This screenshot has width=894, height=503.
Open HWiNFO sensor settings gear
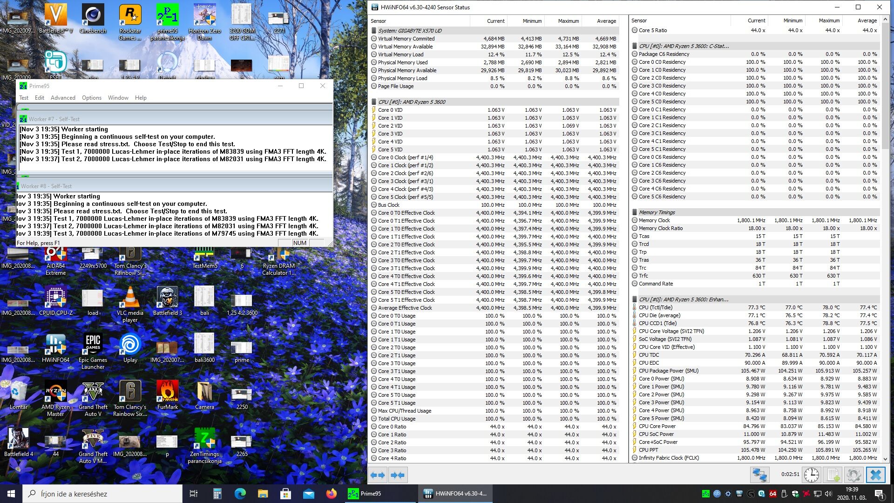coord(853,475)
